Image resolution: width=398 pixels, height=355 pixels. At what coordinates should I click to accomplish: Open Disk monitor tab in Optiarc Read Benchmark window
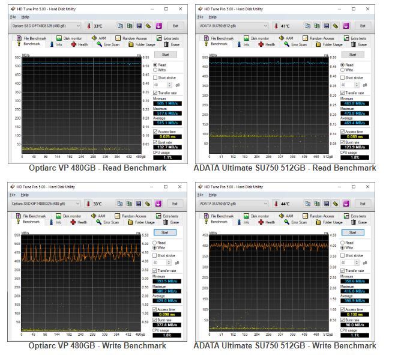coord(69,38)
